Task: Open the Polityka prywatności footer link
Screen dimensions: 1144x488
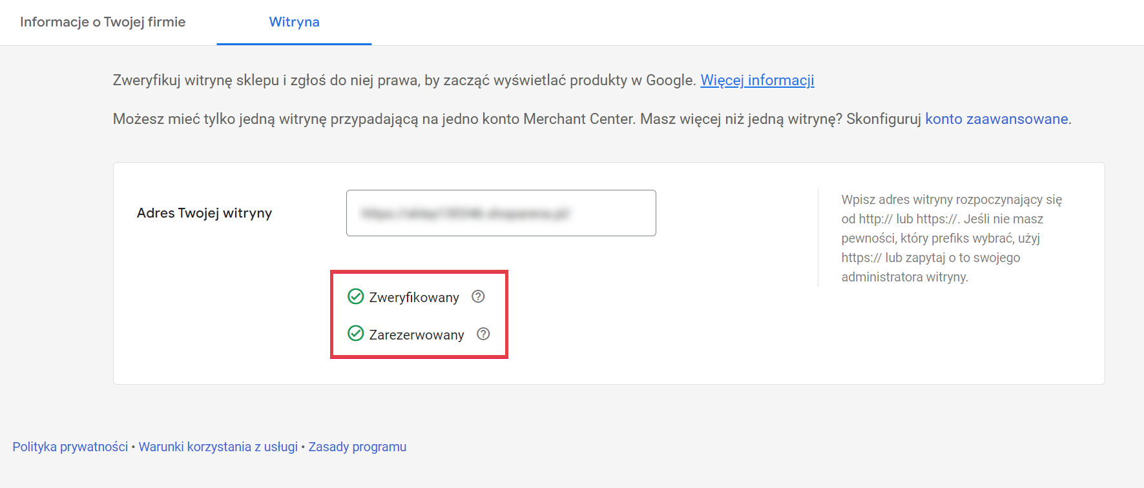Action: [x=70, y=447]
